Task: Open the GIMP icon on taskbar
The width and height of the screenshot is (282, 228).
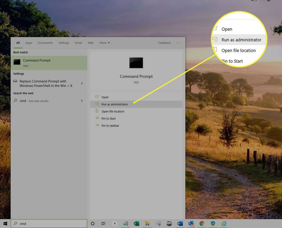Action: 169,224
